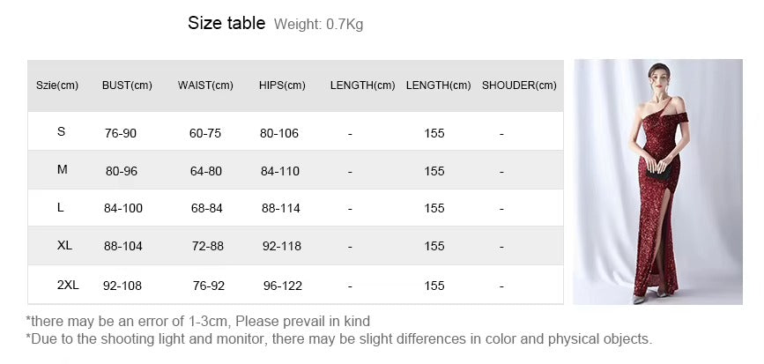Select the "SHOUDER(cm)" column header
764x364 pixels.
coord(519,85)
